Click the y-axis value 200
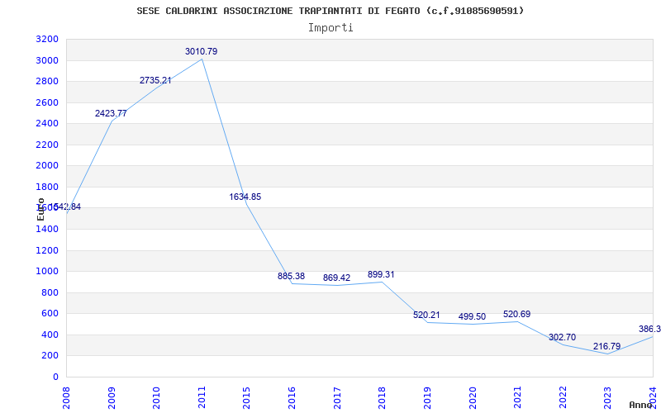661x413 pixels. tap(50, 356)
